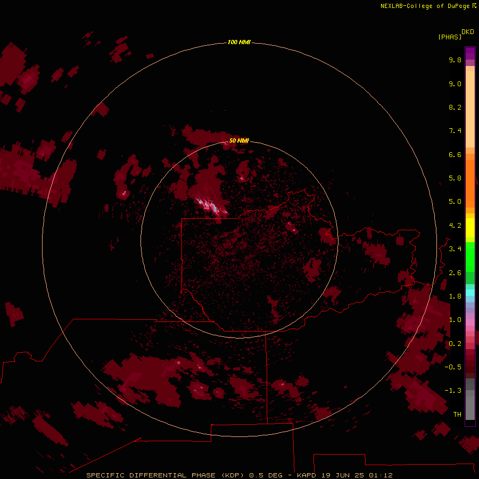Click the 7.4 legend value
Viewport: 479px width, 479px height.
[455, 131]
